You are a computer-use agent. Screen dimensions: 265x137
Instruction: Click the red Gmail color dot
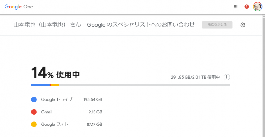pyautogui.click(x=34, y=112)
